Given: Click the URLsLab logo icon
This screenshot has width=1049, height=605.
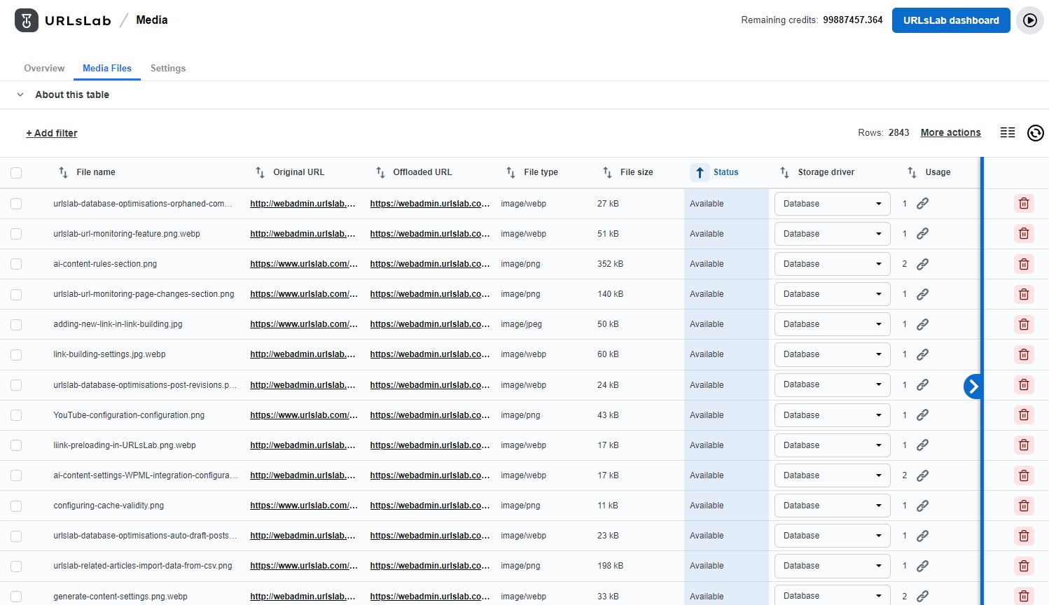Looking at the screenshot, I should pyautogui.click(x=26, y=20).
